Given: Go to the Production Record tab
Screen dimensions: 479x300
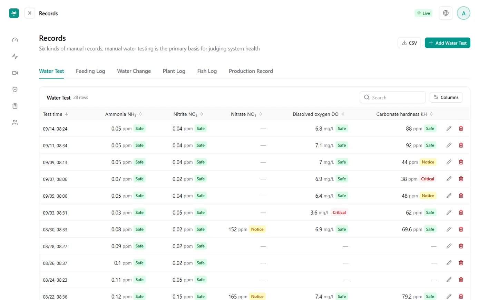Looking at the screenshot, I should pyautogui.click(x=251, y=71).
